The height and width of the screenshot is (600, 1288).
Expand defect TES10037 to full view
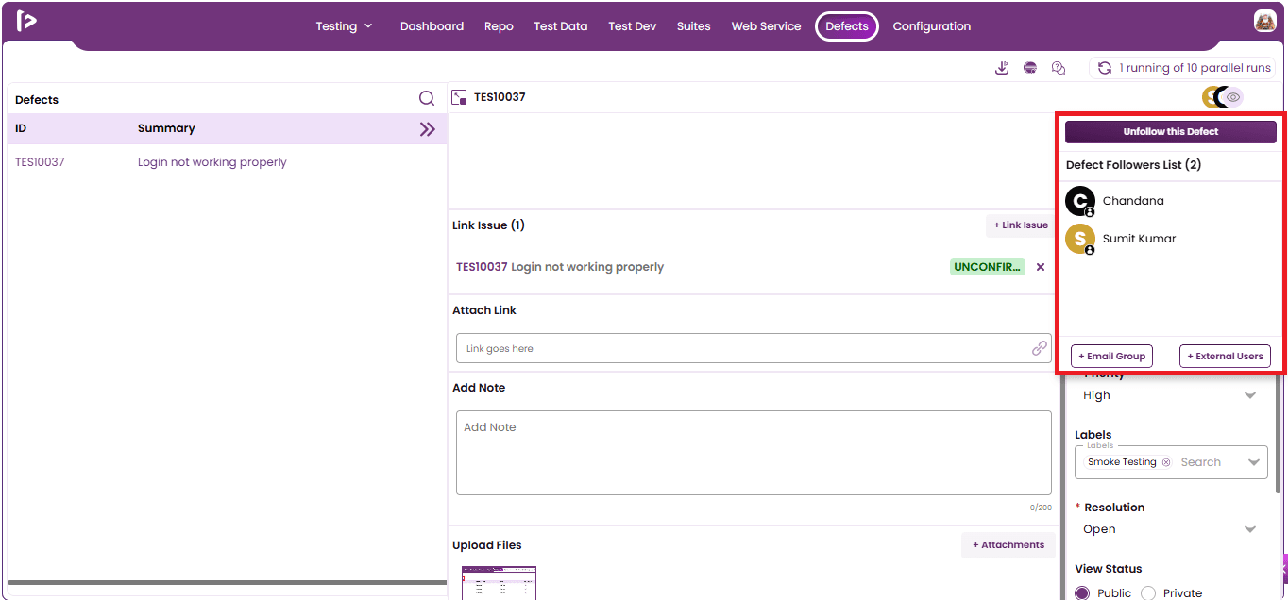(x=460, y=97)
